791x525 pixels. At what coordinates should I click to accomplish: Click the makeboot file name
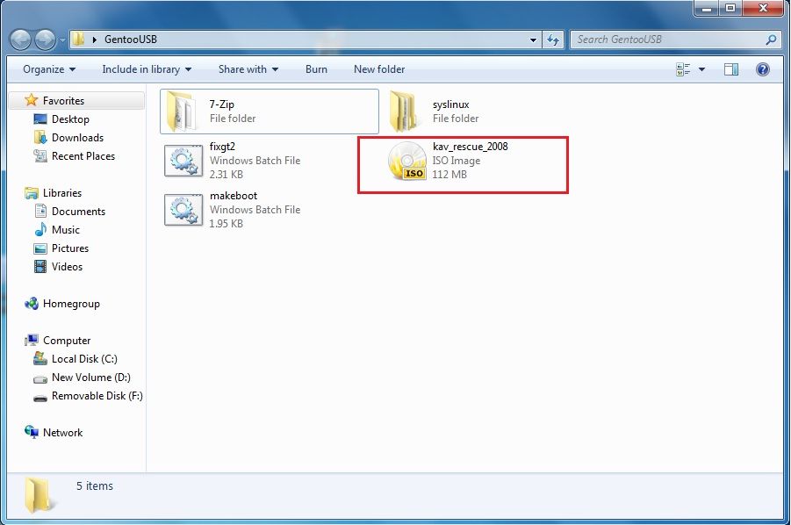pyautogui.click(x=234, y=196)
